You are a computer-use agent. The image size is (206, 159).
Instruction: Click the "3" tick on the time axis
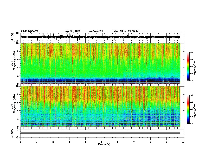(69, 142)
